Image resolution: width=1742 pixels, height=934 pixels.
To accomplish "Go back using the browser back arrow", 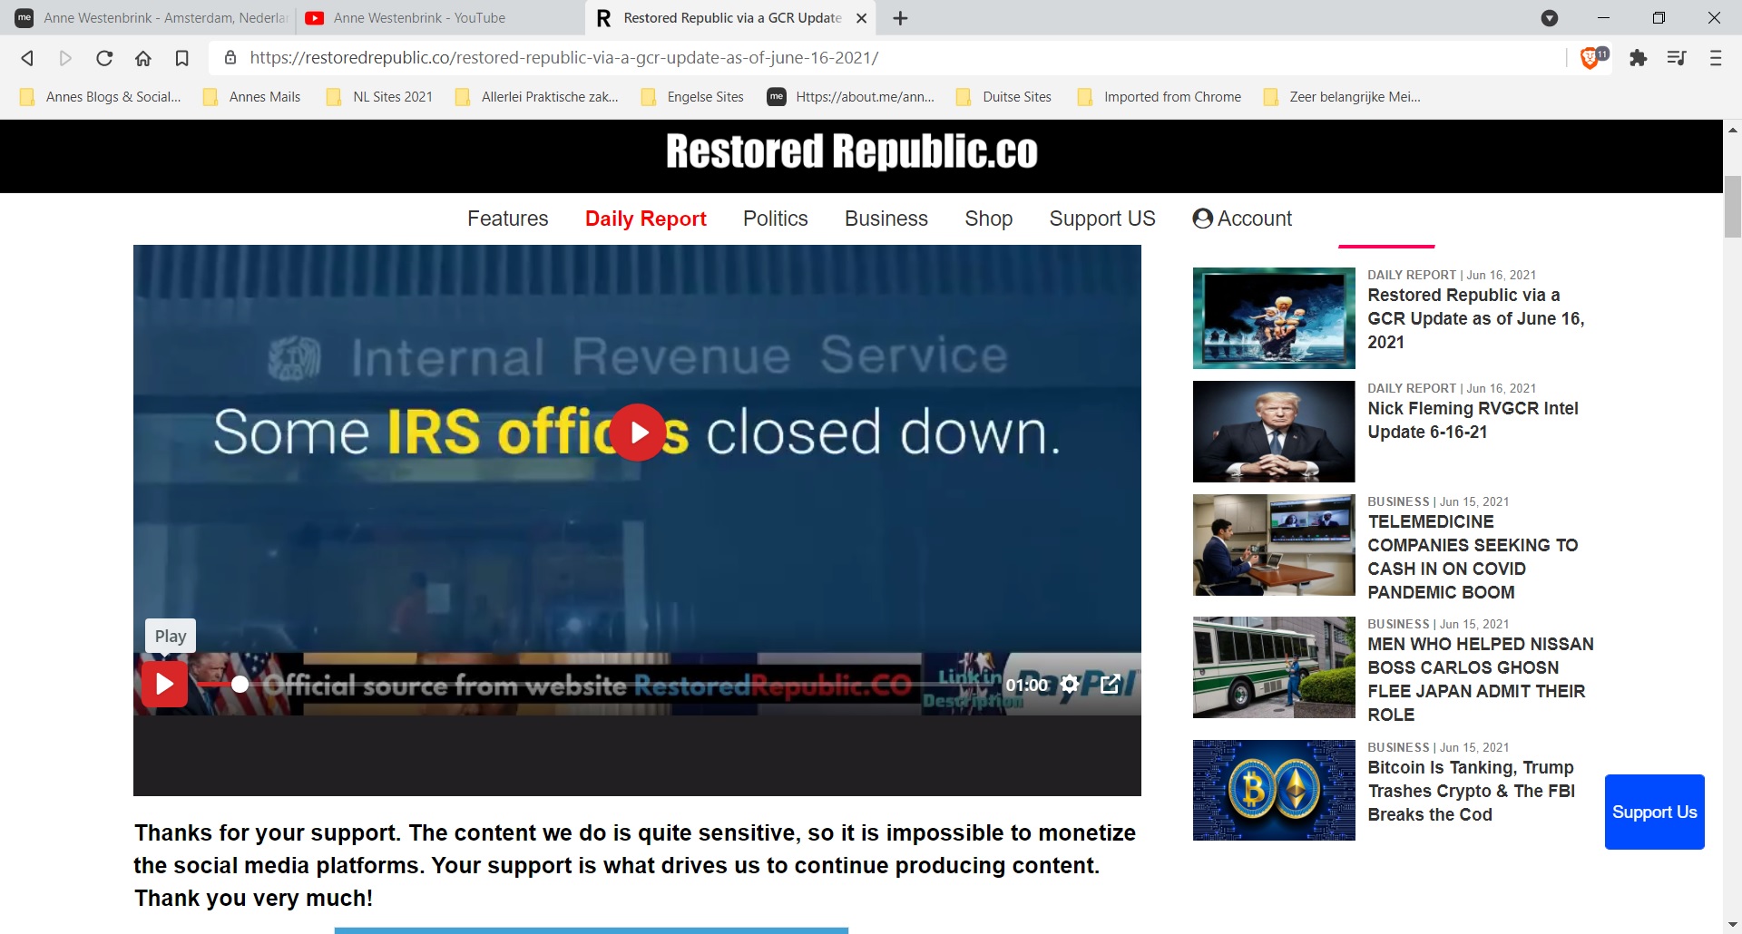I will (x=27, y=58).
